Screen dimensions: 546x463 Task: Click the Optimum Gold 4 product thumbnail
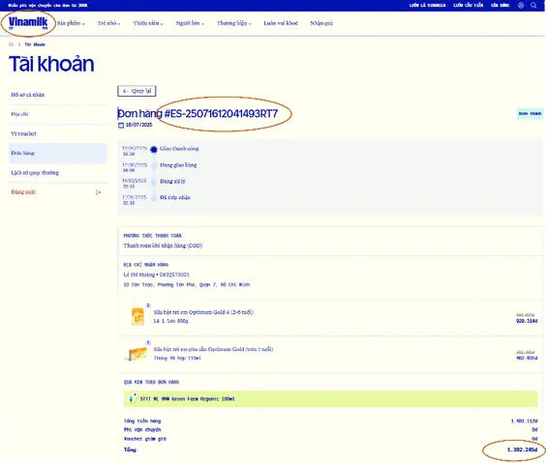(137, 316)
